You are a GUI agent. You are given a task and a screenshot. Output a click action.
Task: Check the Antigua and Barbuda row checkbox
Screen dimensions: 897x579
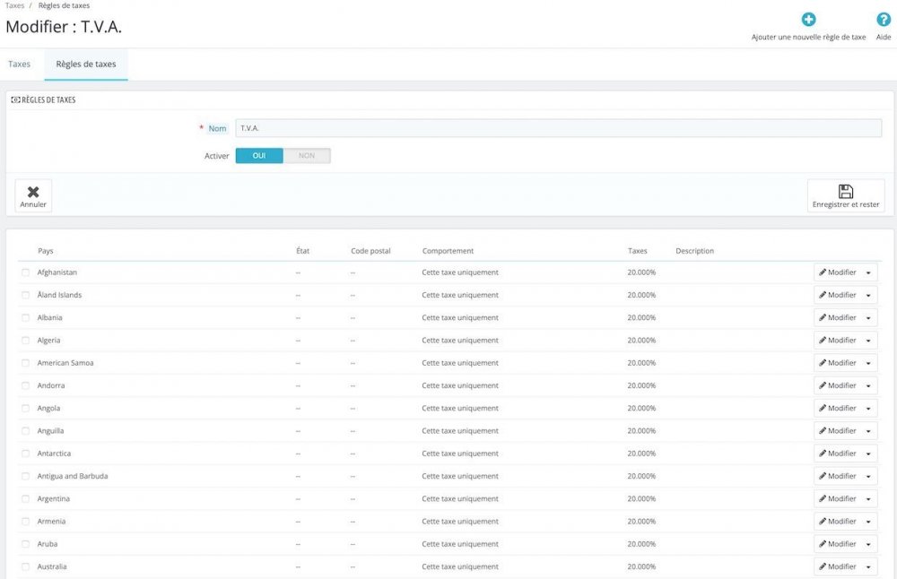pyautogui.click(x=25, y=476)
